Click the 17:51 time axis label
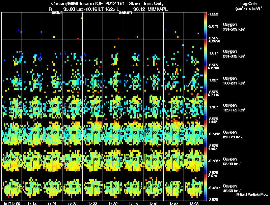270x205 pixels. [x=154, y=204]
